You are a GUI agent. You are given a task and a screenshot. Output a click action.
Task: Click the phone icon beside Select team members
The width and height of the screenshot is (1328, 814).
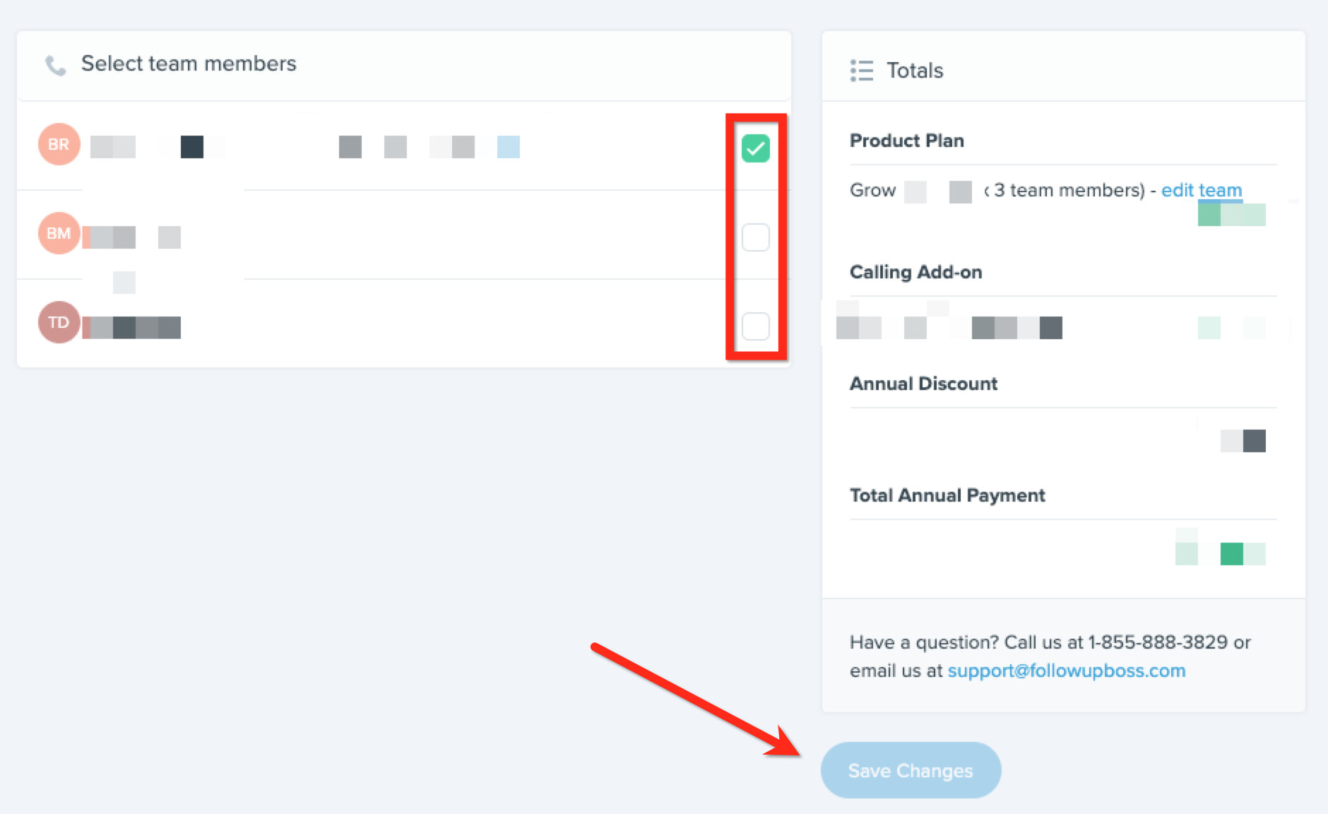coord(55,65)
